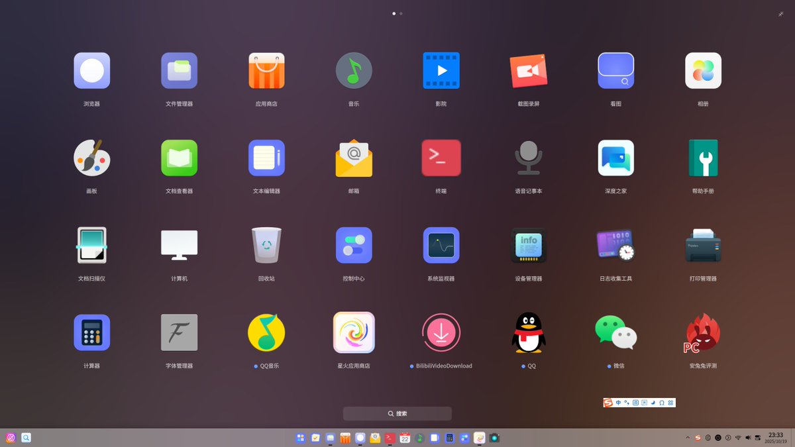Screen dimensions: 795x447
Task: Open the 浏览器 browser app
Action: click(x=92, y=71)
